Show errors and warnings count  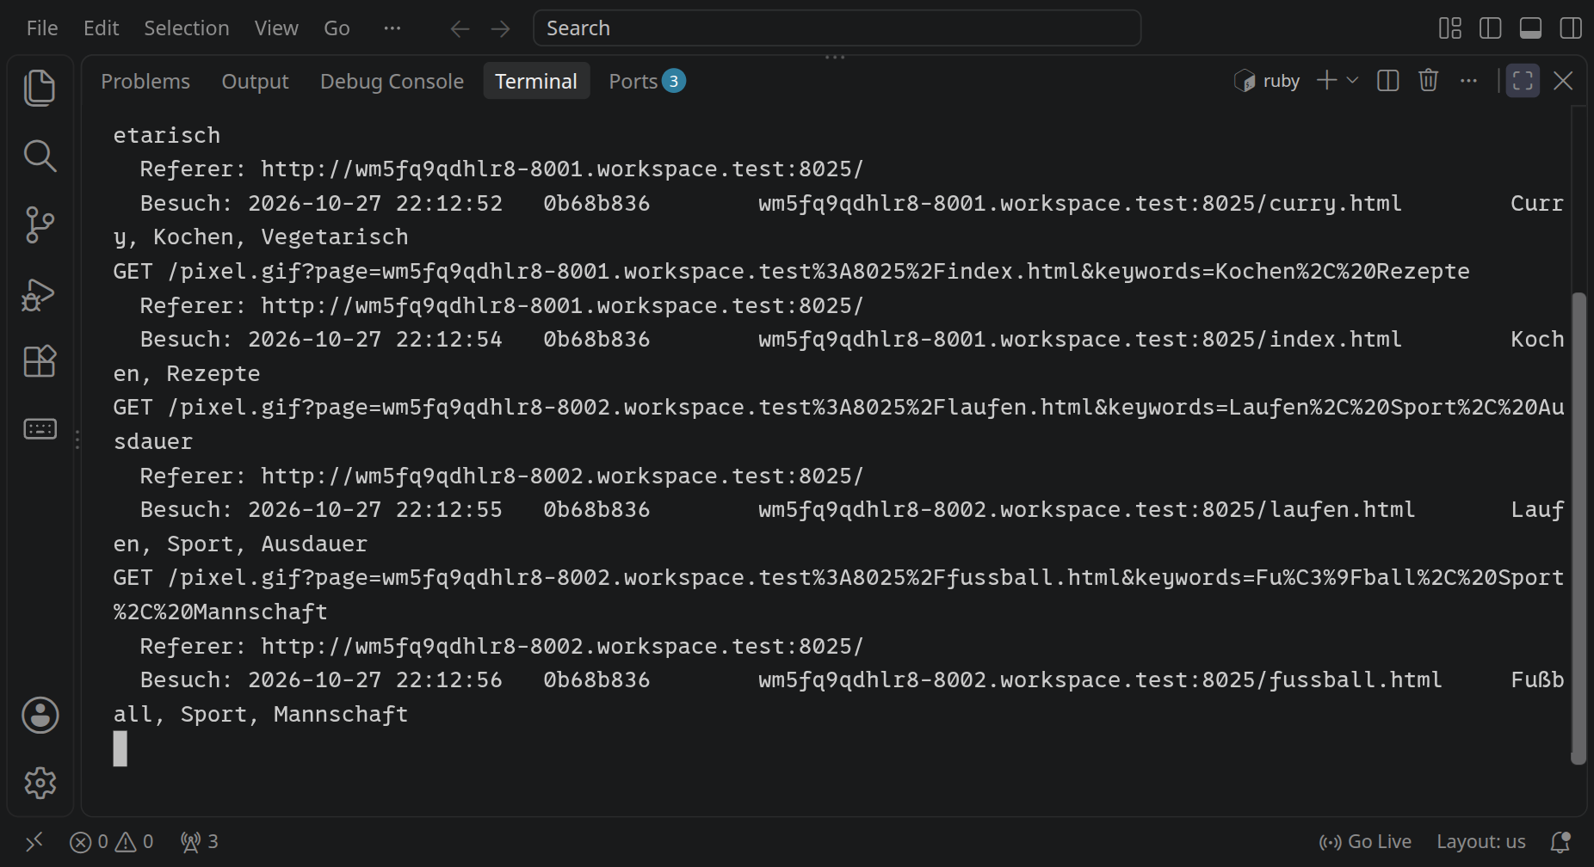[112, 841]
